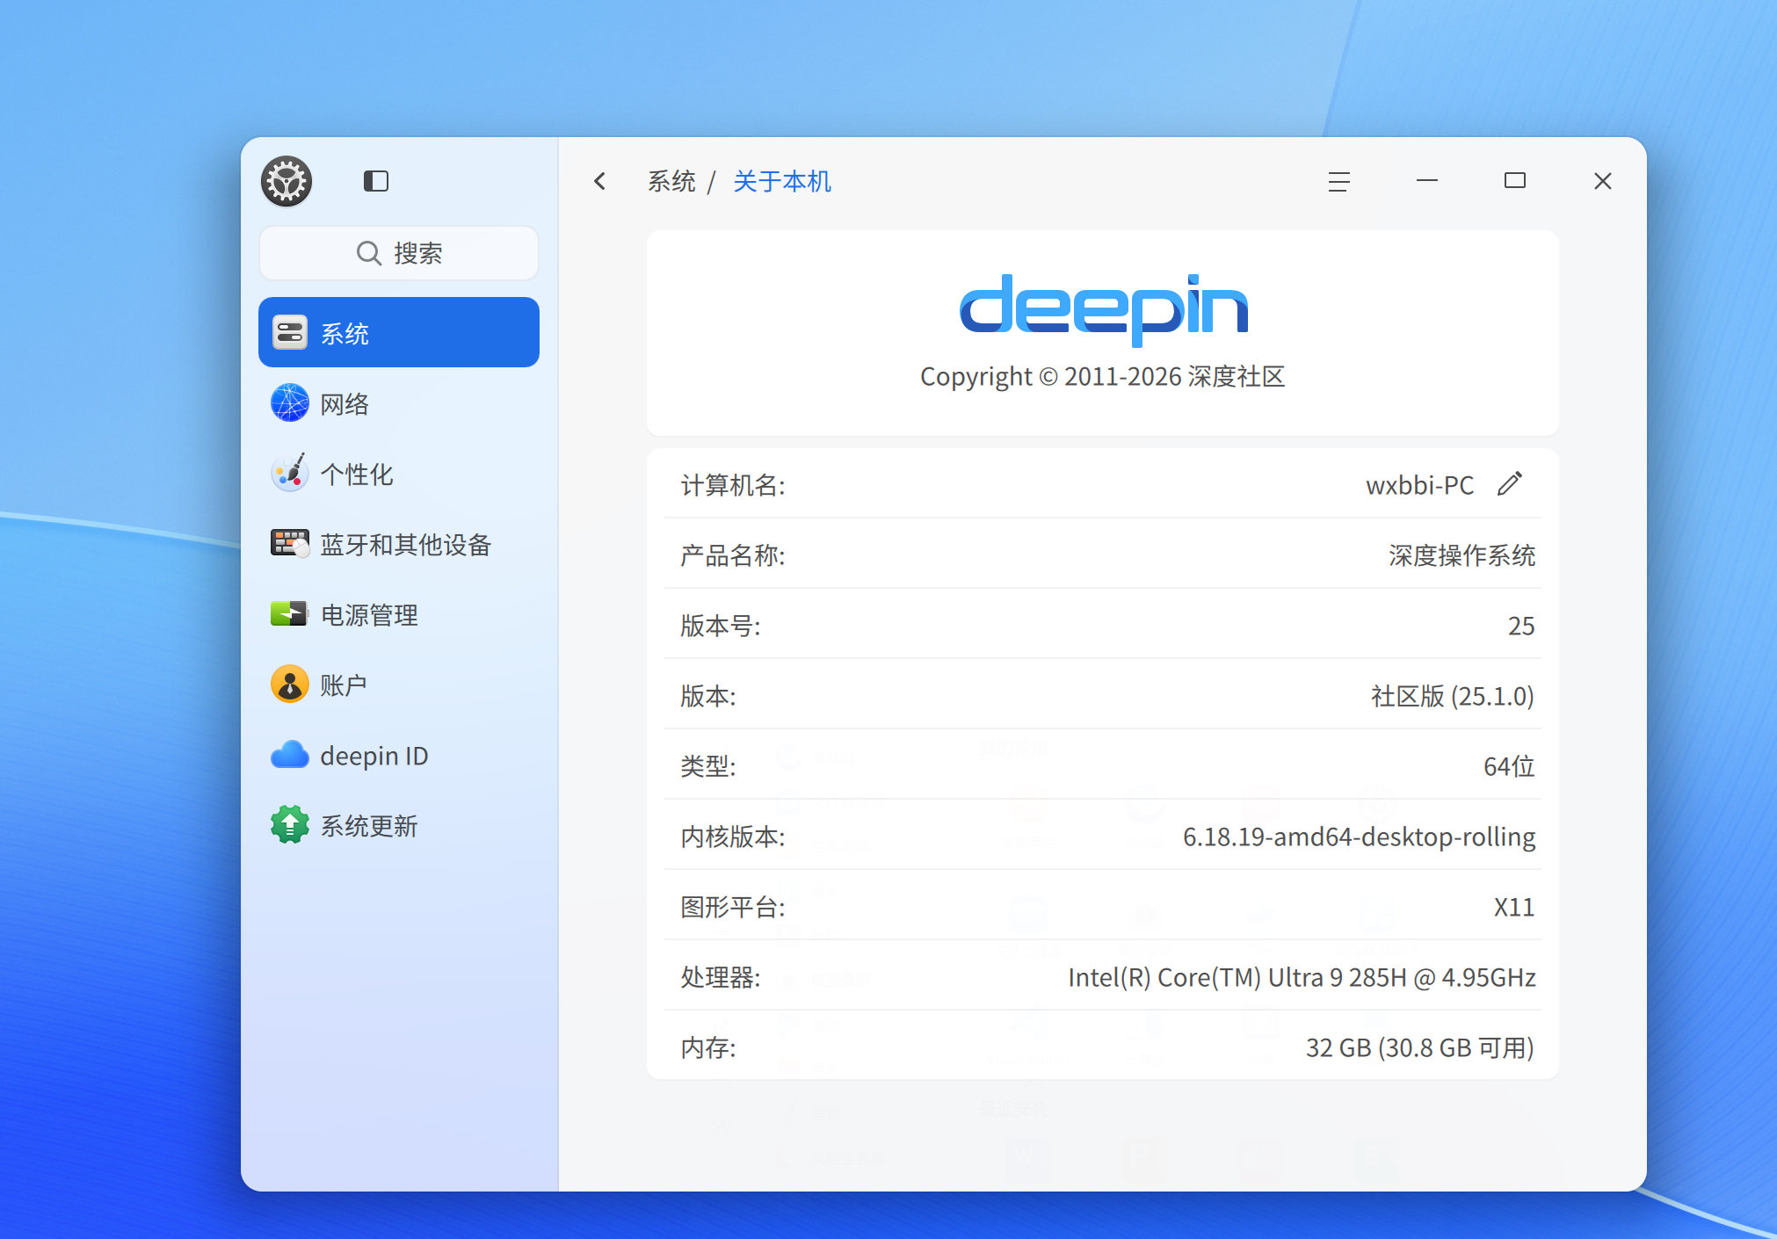Open the 系统更新 system update section
Image resolution: width=1777 pixels, height=1239 pixels.
coord(369,825)
